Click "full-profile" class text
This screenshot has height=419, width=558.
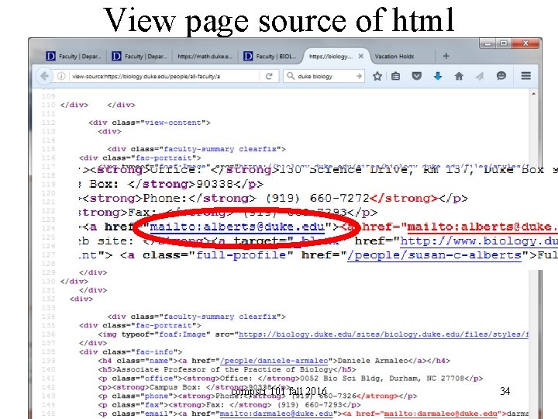coord(241,255)
